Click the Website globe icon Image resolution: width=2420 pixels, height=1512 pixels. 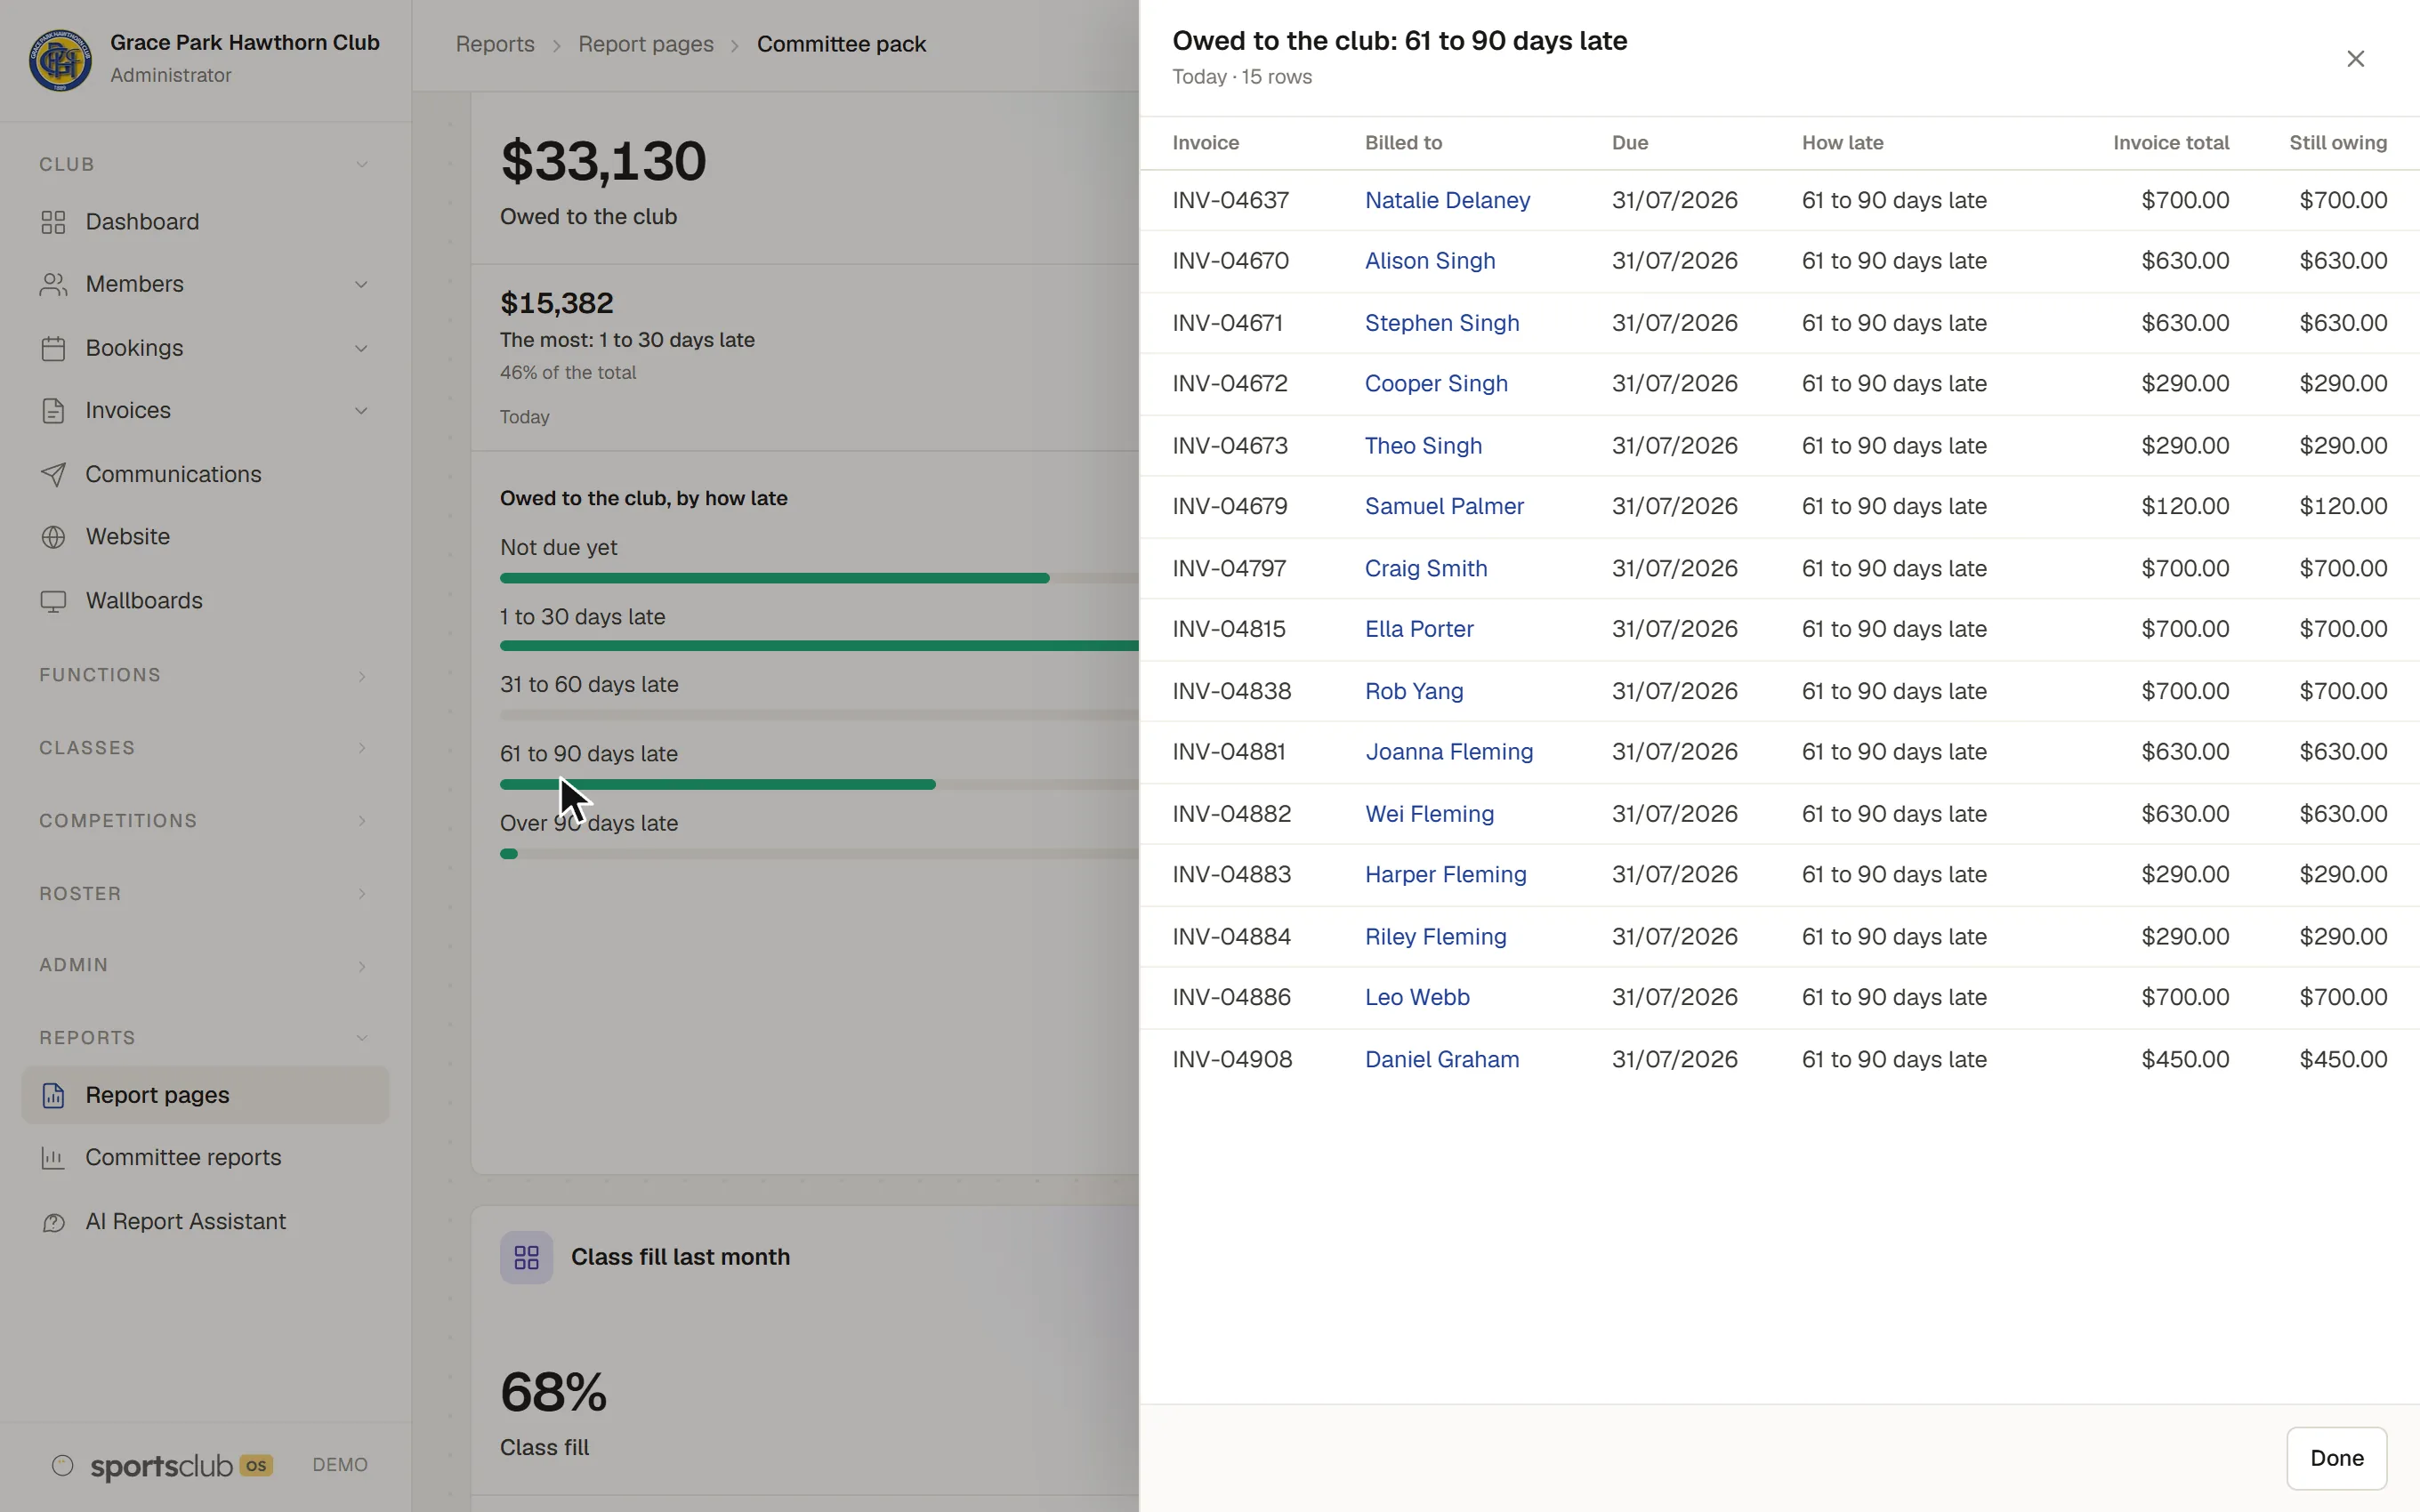tap(53, 537)
